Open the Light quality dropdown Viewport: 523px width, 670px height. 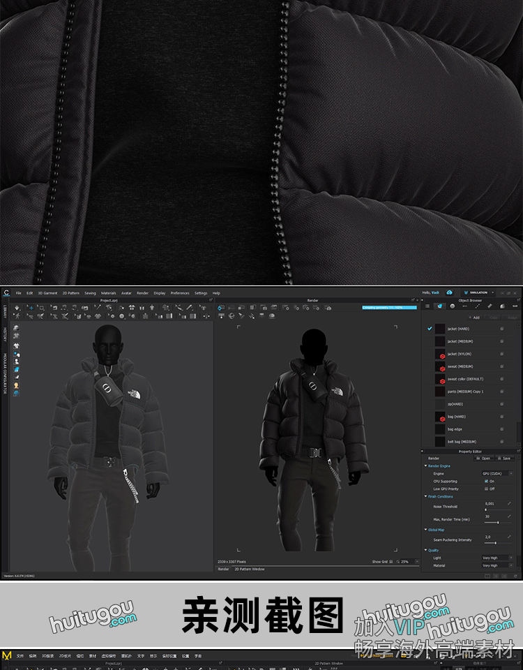(x=498, y=558)
